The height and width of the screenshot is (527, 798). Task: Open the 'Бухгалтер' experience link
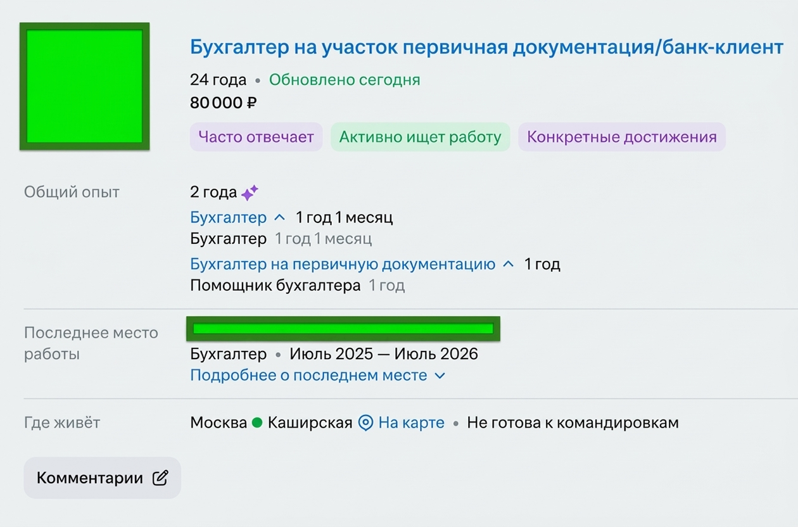tap(229, 217)
